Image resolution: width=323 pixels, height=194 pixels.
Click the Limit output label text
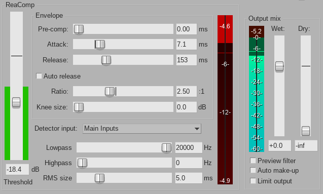coord(275,181)
